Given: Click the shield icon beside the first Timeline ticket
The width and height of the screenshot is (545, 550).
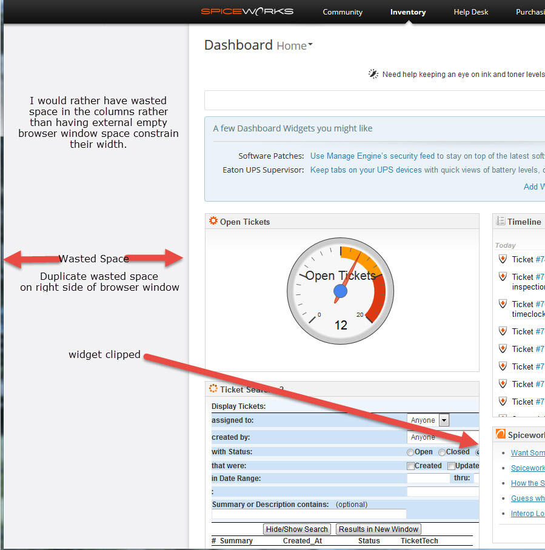Looking at the screenshot, I should coord(503,259).
